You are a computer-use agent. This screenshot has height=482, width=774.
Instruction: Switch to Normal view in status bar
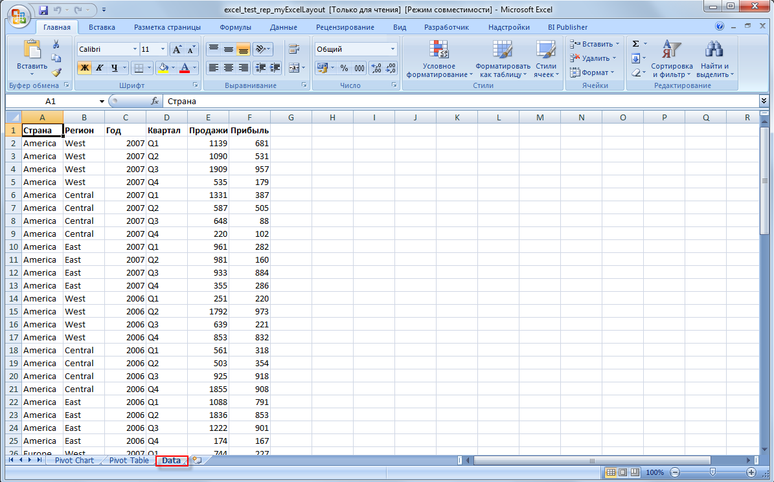611,472
